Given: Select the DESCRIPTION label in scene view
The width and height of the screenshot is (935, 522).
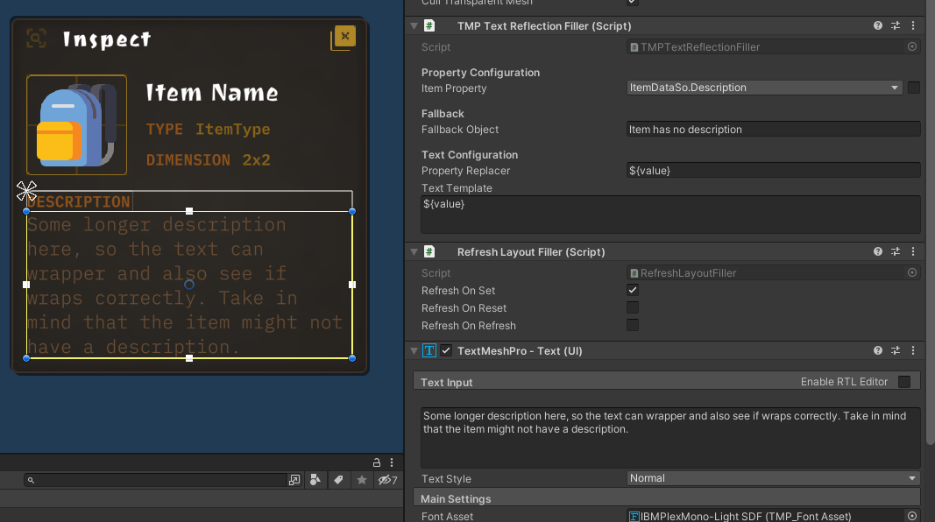Looking at the screenshot, I should [79, 201].
